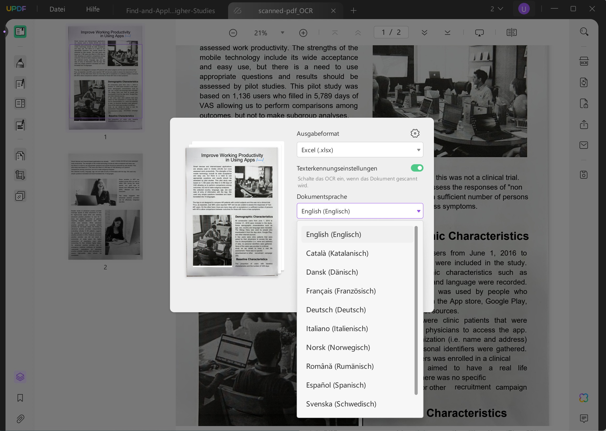Open the Protect PDF lock icon
Viewport: 606px width, 431px height.
click(x=584, y=104)
